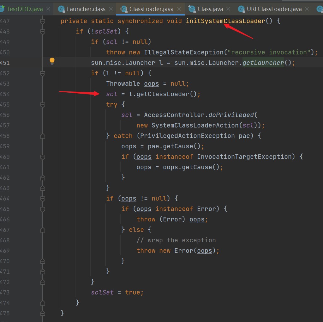Click the fold end marker on line 470
The image size is (323, 322).
point(43,261)
